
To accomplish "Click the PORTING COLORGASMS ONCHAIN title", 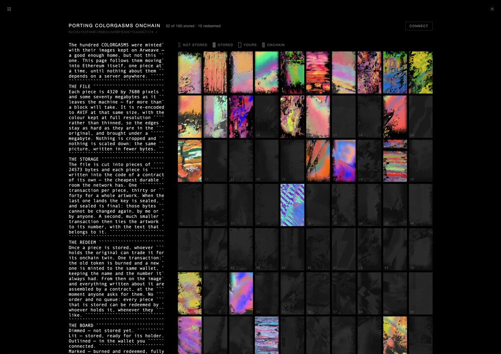I will click(x=114, y=26).
